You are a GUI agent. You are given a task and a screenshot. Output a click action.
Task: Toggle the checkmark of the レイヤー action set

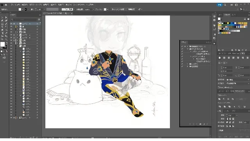pos(182,64)
